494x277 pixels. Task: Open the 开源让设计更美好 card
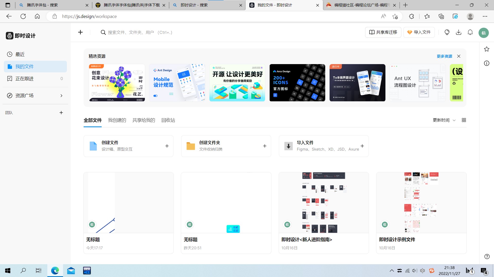click(x=237, y=83)
